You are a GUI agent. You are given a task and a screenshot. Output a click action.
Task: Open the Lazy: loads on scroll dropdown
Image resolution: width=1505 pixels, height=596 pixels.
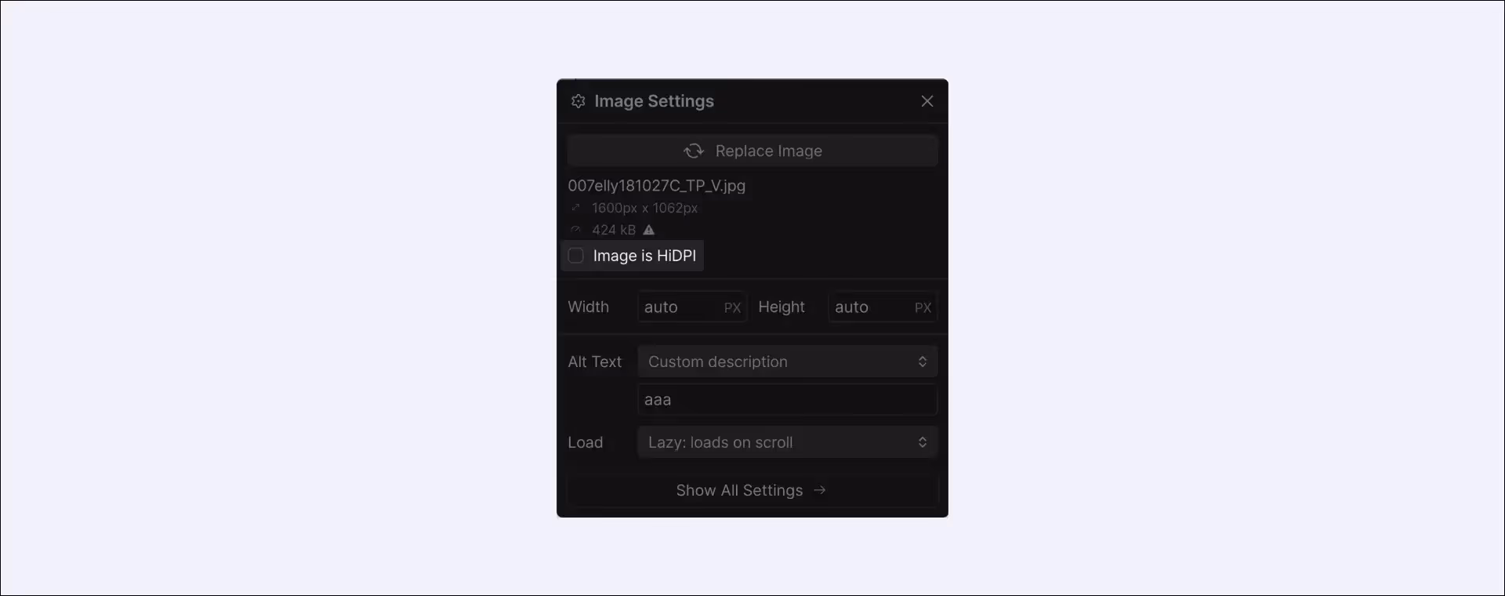788,442
